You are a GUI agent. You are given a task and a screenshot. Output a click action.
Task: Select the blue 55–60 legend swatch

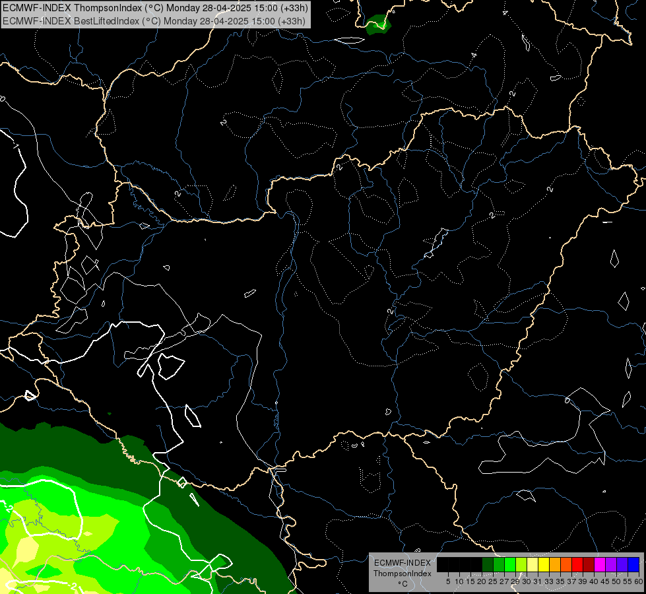pyautogui.click(x=633, y=564)
